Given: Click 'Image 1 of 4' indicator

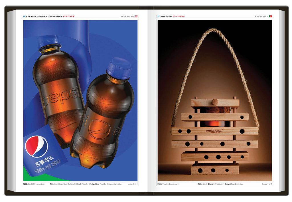Looking at the screenshot, I should (x=133, y=184).
